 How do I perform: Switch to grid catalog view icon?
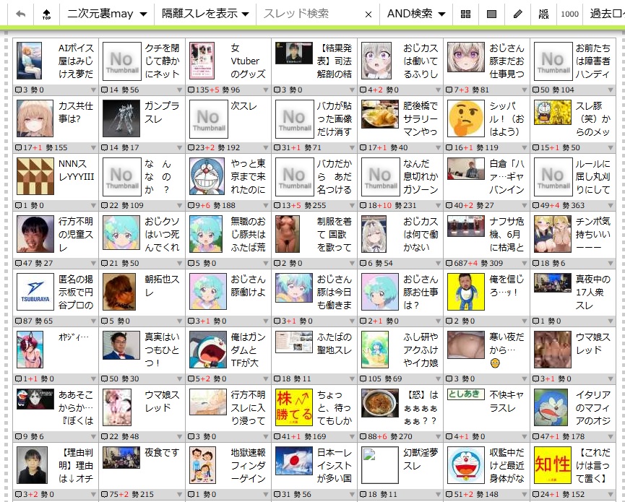[465, 14]
